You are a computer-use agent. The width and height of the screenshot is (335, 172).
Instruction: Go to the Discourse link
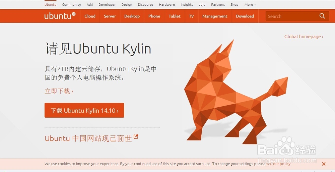(x=145, y=4)
